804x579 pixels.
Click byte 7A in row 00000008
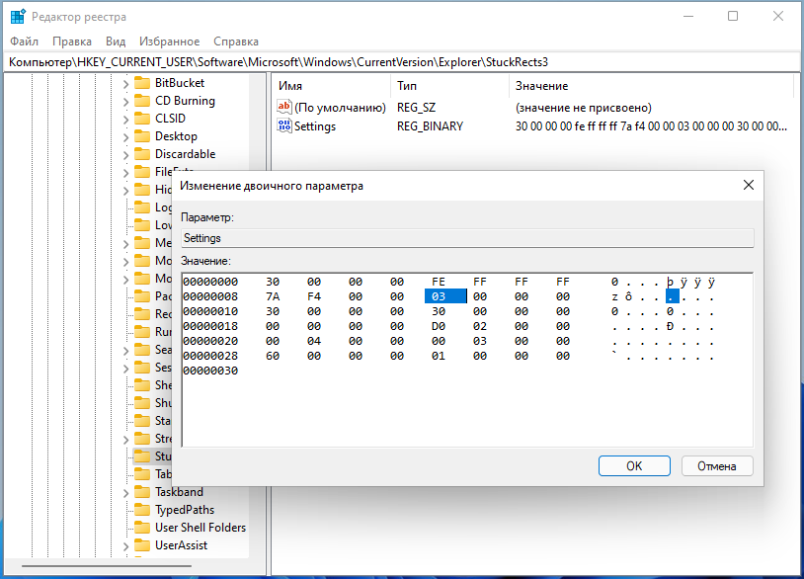[x=273, y=296]
